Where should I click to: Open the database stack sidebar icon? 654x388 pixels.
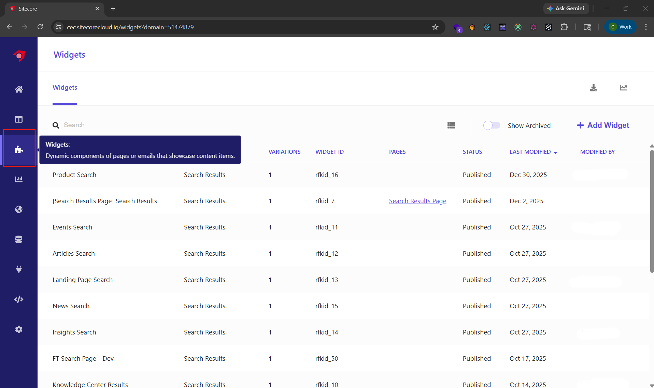click(x=19, y=239)
